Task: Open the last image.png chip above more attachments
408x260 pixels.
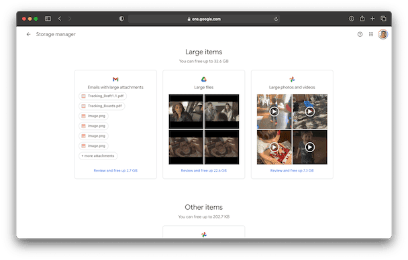Action: 93,146
